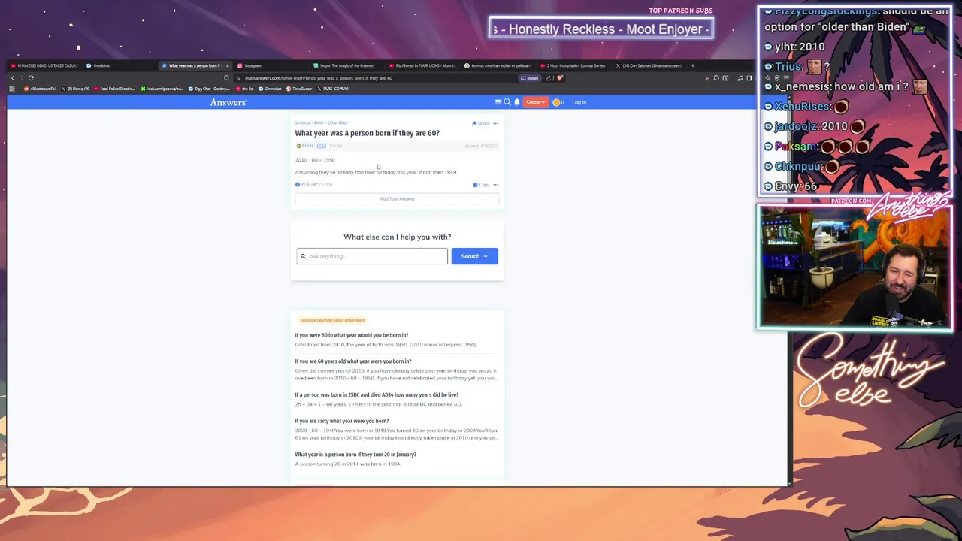This screenshot has width=962, height=541.
Task: Open a new browser tab
Action: pyautogui.click(x=693, y=65)
